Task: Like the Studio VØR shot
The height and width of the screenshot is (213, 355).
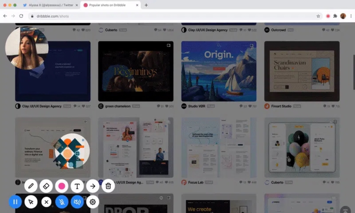Action: click(250, 106)
